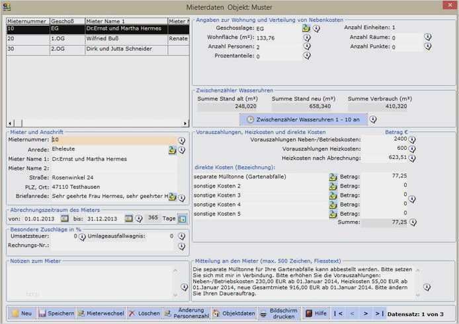The height and width of the screenshot is (324, 459).
Task: Show info for Rechnungs-Nr. field
Action: pos(181,246)
